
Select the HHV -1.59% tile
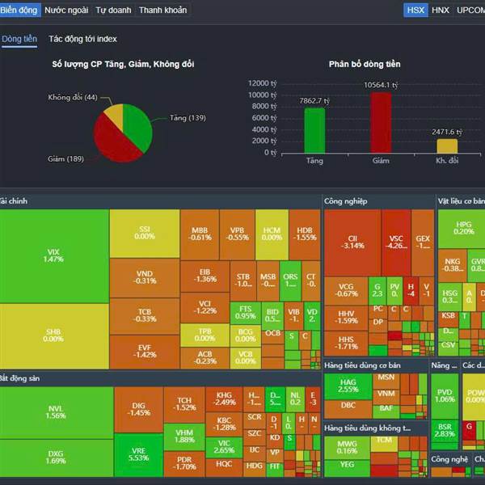[346, 318]
